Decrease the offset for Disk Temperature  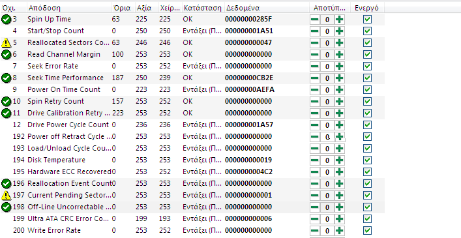tap(314, 160)
